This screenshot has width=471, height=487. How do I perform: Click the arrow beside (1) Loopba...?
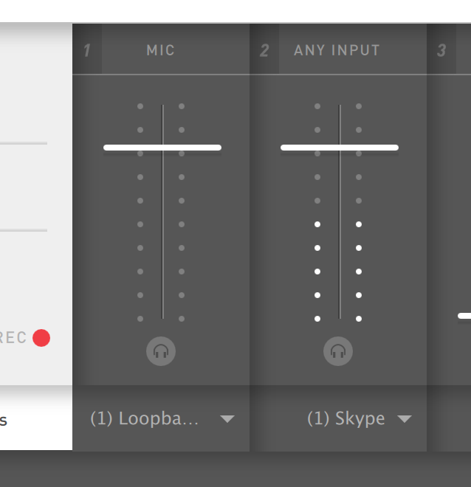coord(227,419)
